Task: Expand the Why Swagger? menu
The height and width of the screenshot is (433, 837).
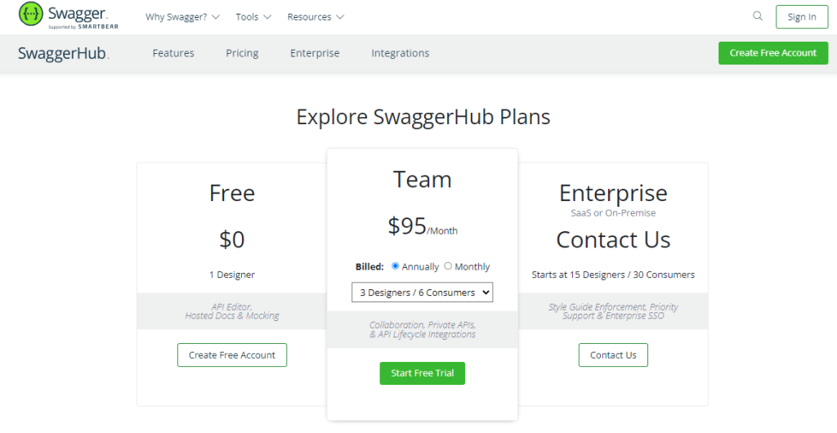Action: pyautogui.click(x=182, y=17)
